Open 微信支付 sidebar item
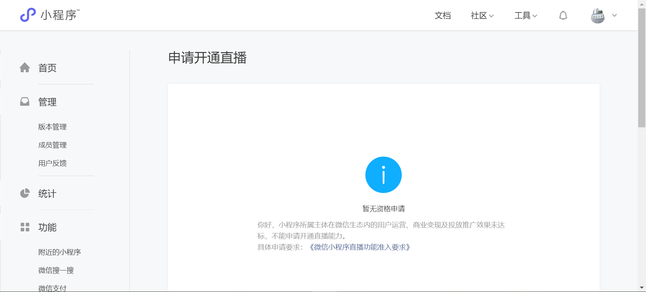This screenshot has height=292, width=646. tap(52, 288)
